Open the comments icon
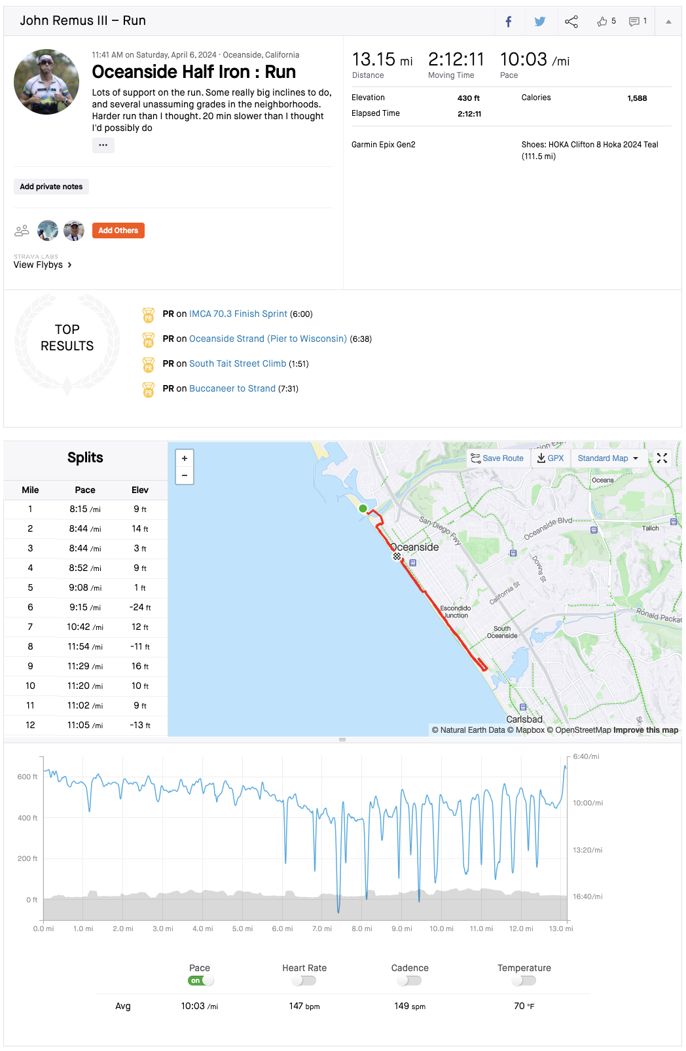The width and height of the screenshot is (686, 1051). pyautogui.click(x=634, y=22)
